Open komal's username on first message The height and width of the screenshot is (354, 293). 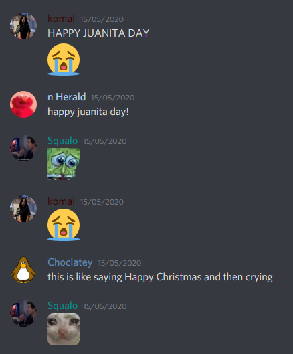pyautogui.click(x=61, y=19)
